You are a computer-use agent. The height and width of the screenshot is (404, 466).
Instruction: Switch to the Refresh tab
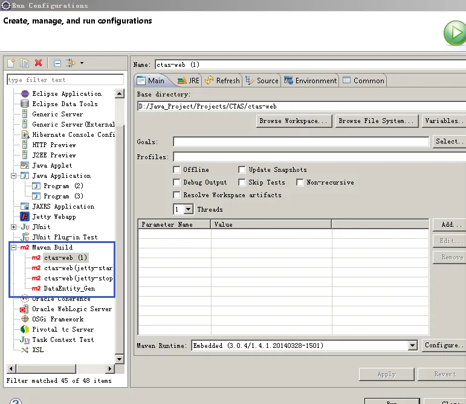coord(222,81)
